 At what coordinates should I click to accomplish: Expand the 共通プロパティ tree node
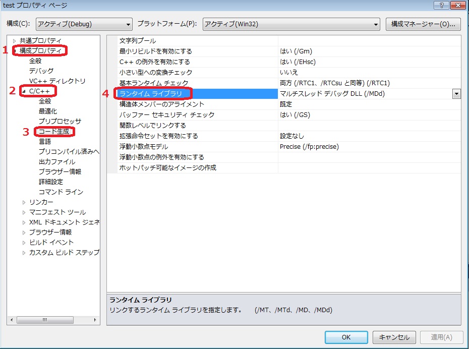point(14,41)
